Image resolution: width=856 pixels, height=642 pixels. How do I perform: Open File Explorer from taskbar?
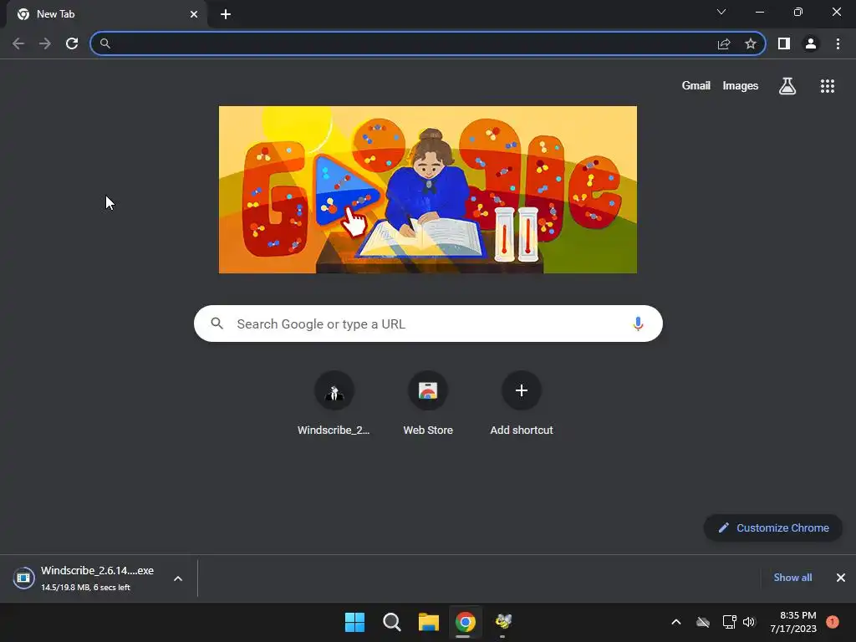tap(429, 622)
